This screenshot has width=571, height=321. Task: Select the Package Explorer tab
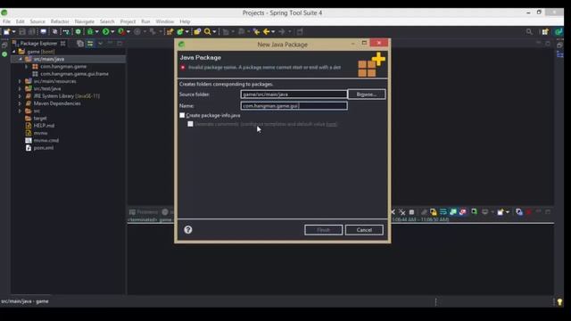tap(38, 44)
